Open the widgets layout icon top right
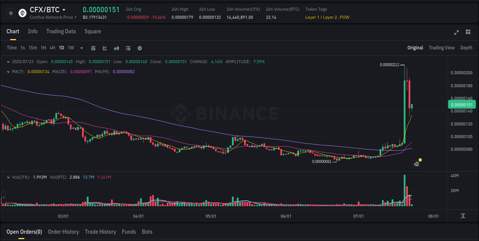The height and width of the screenshot is (241, 479). (x=468, y=33)
